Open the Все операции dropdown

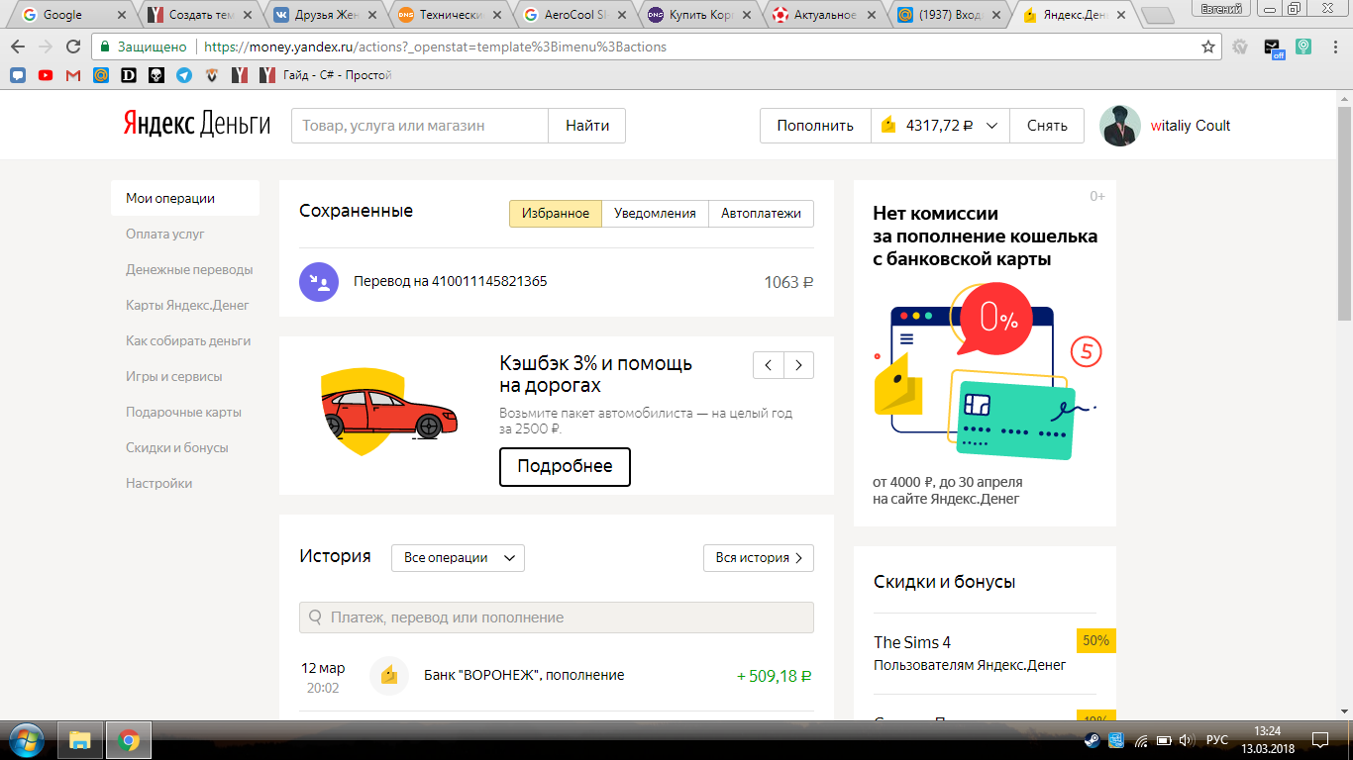point(458,557)
